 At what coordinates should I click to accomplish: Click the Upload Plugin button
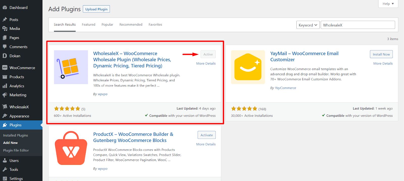tap(96, 9)
